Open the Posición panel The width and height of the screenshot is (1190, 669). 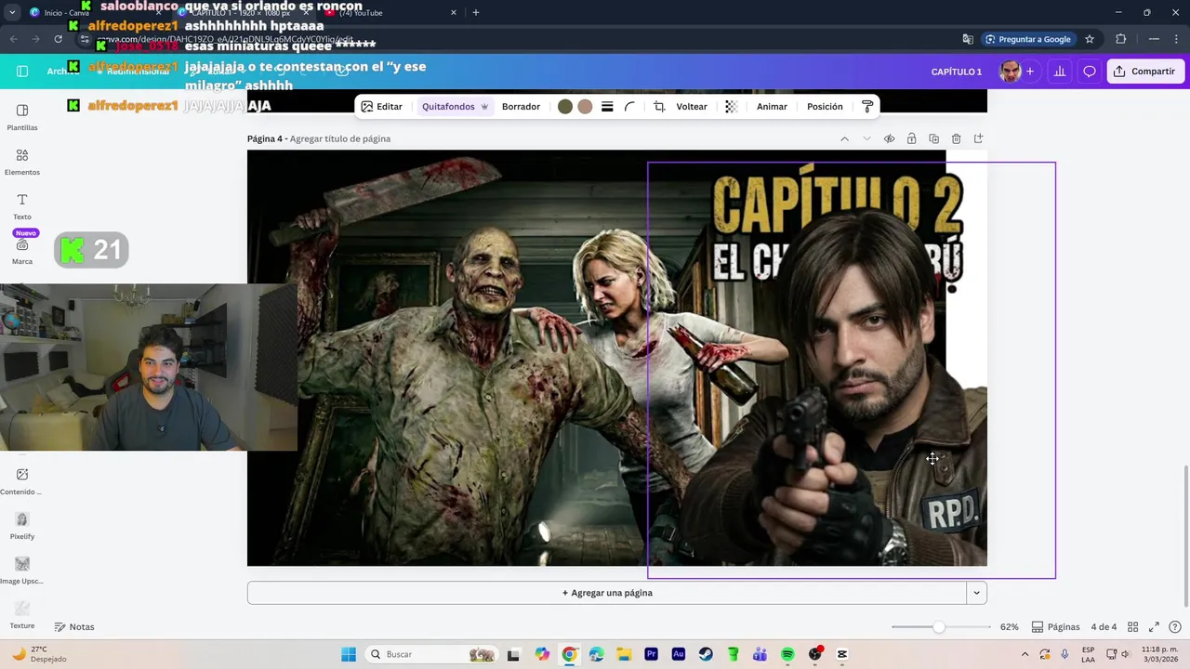[825, 107]
